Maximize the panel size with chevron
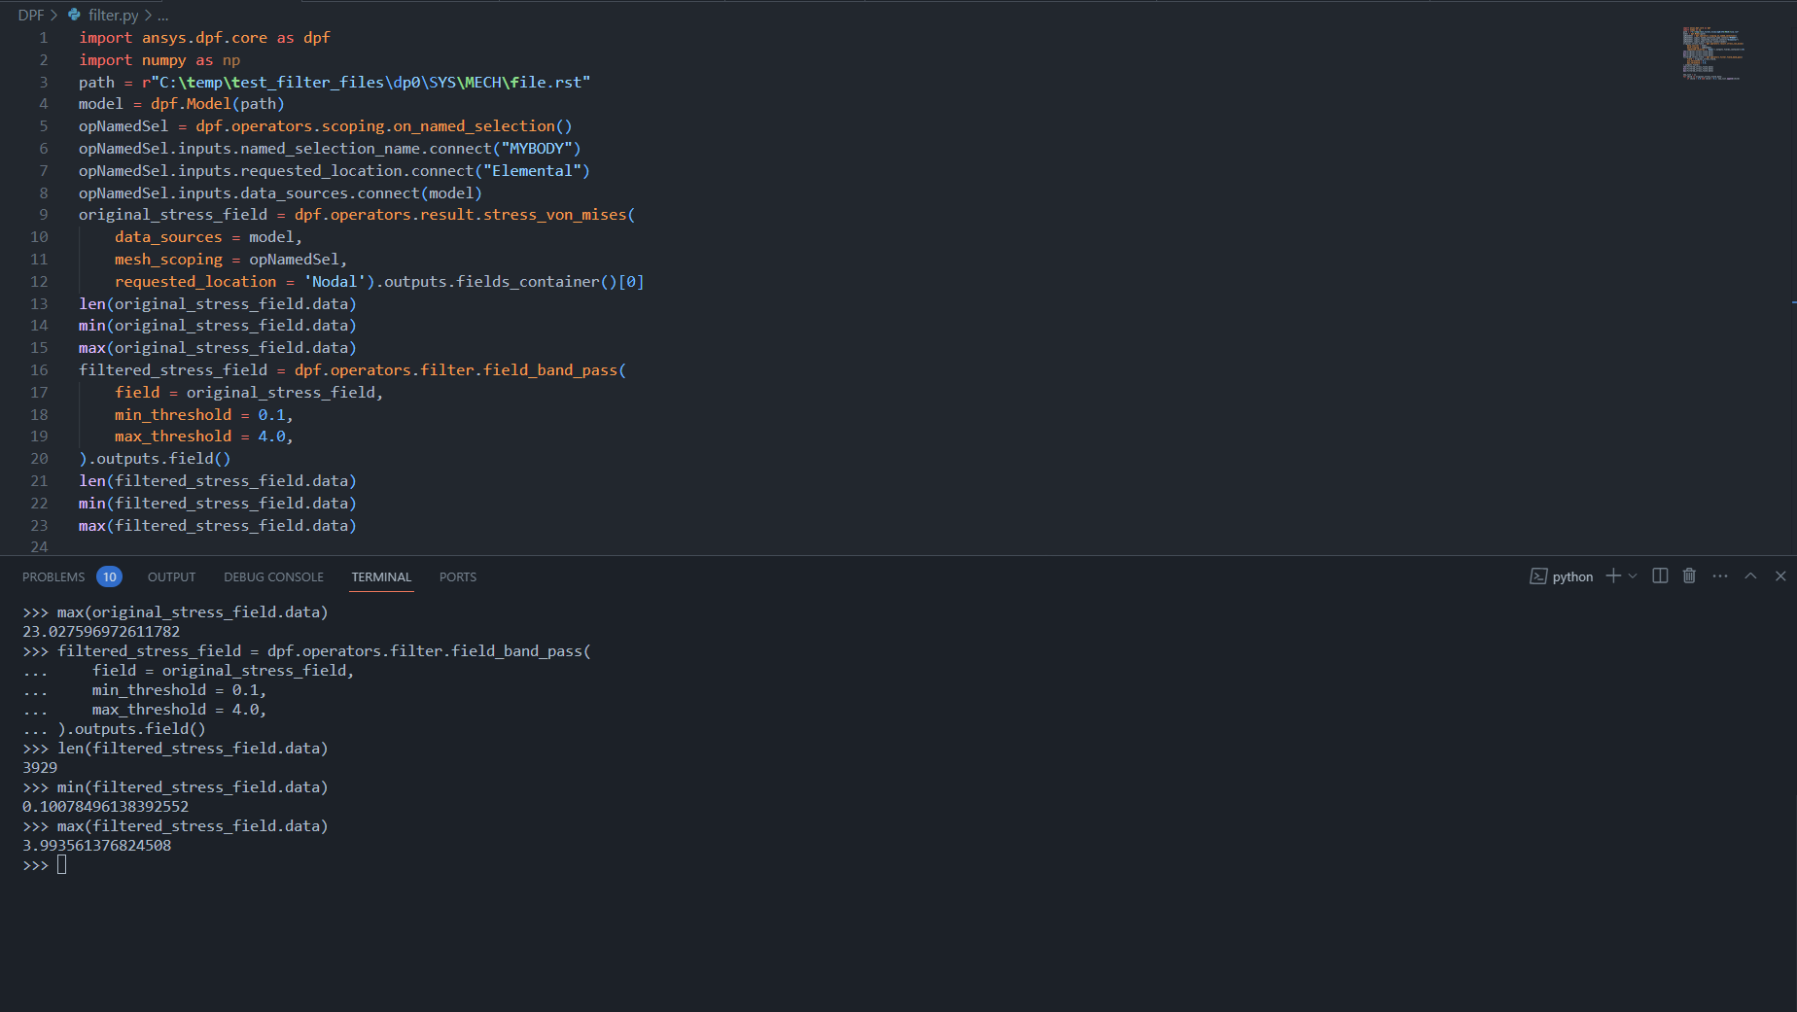 pos(1750,576)
